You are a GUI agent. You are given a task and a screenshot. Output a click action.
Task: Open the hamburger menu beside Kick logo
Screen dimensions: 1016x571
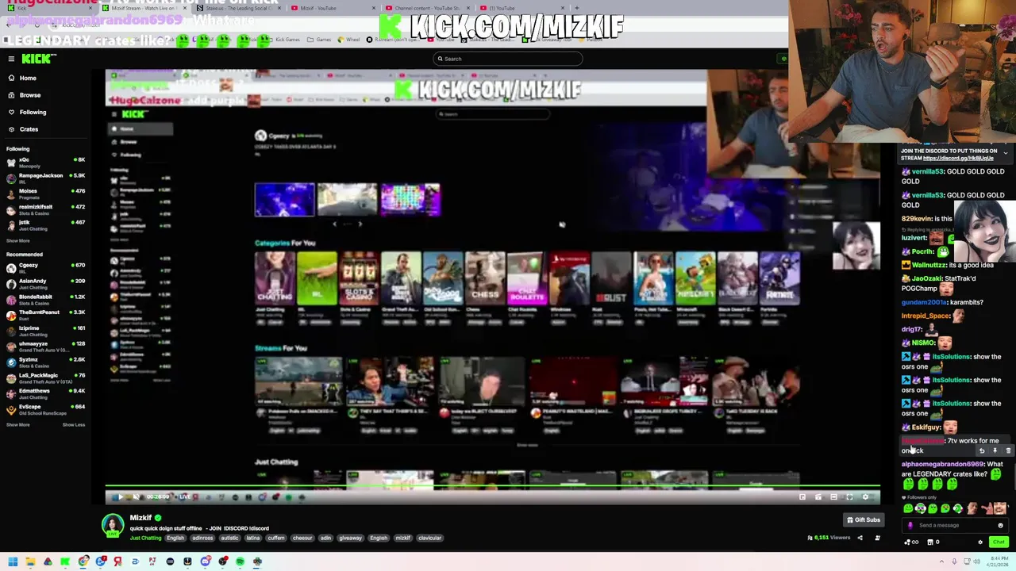tap(11, 59)
